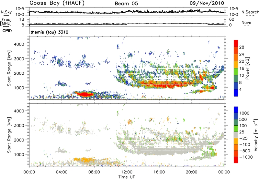Screen dimensions: 259x179
Task: Pick the yellow segment of the power colorbar
Action: click(x=236, y=65)
